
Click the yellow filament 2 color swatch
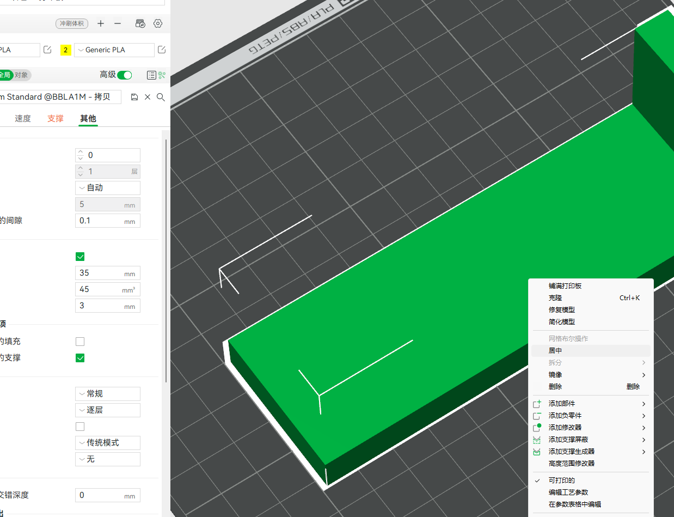tap(66, 50)
